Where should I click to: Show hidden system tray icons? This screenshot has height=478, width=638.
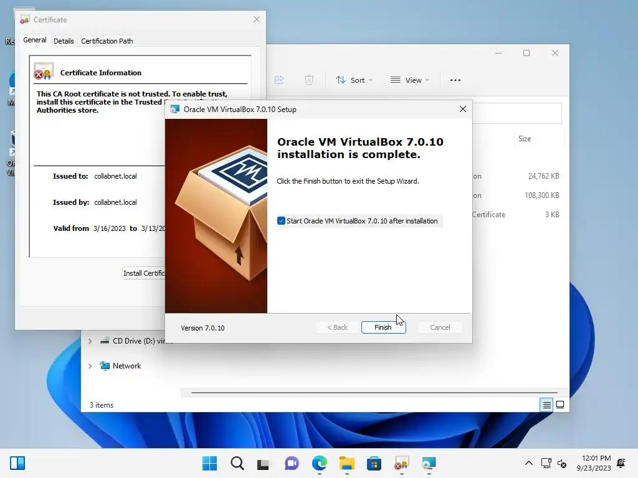[x=528, y=463]
